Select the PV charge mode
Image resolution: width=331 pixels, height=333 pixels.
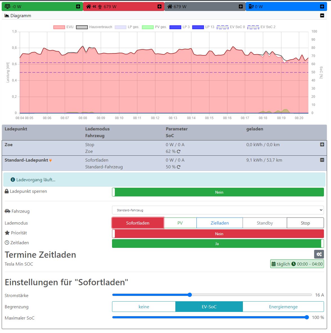click(180, 223)
